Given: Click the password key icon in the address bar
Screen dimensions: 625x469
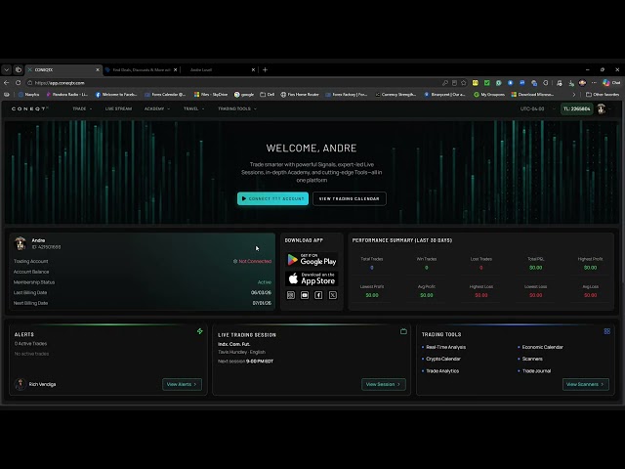Looking at the screenshot, I should pos(445,83).
